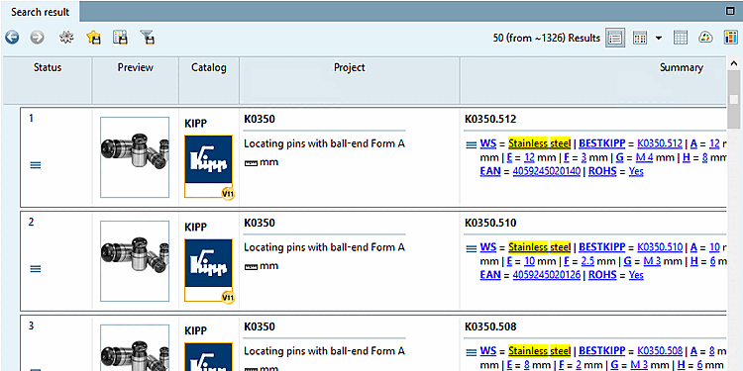Viewport: 743px width, 371px height.
Task: Click EAN value 4059245020126 link
Action: point(546,275)
